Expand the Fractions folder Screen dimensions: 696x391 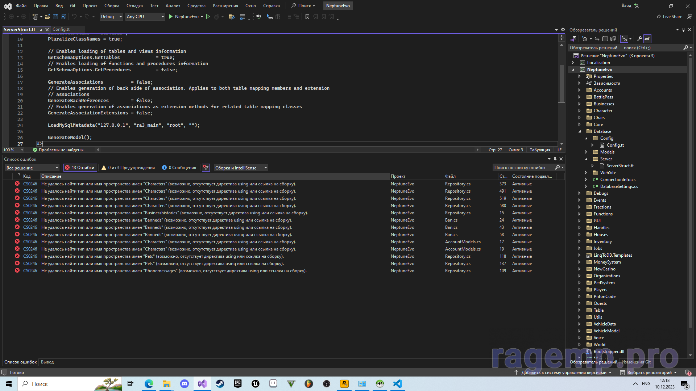click(x=580, y=207)
